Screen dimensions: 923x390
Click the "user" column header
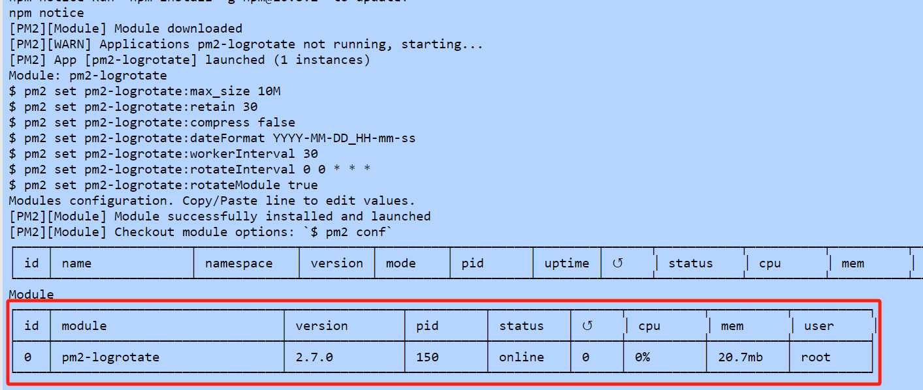[x=819, y=325]
